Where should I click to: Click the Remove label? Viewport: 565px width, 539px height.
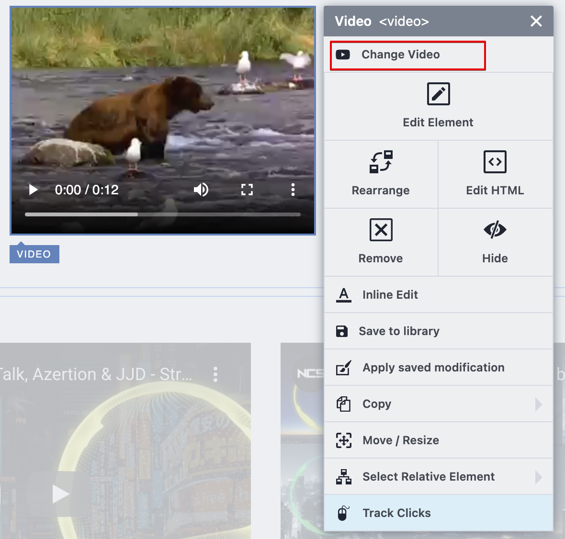(x=381, y=258)
